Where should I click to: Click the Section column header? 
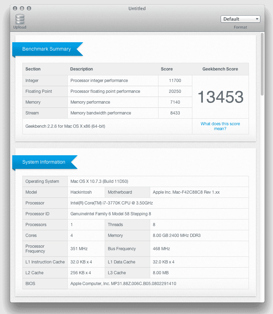point(33,69)
